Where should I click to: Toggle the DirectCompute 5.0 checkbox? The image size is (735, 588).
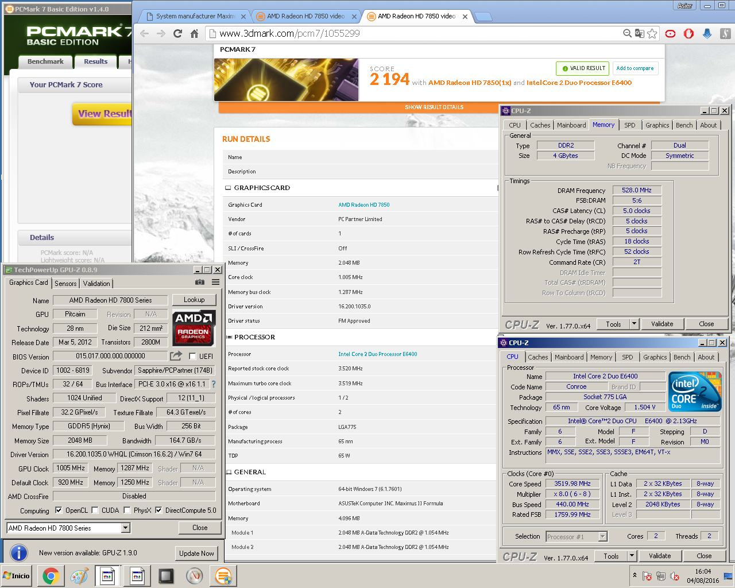[158, 510]
